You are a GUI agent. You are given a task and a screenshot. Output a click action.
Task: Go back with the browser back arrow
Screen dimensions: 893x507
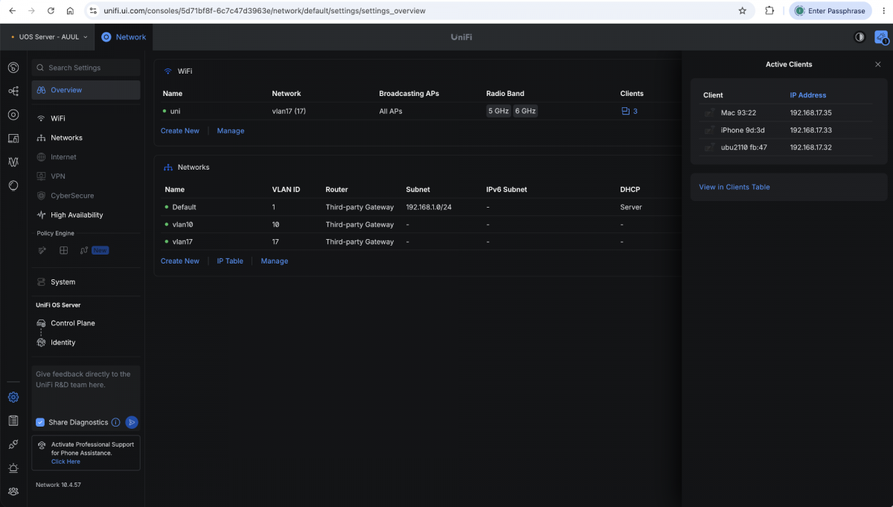pyautogui.click(x=12, y=11)
